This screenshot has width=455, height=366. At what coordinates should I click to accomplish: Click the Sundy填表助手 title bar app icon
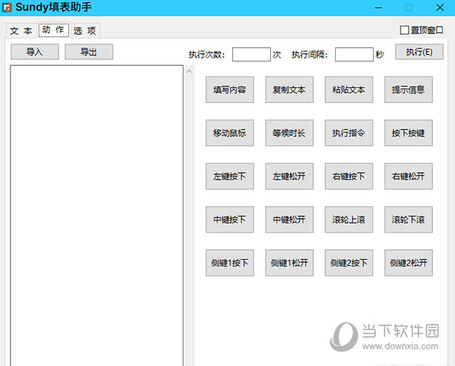[x=6, y=8]
